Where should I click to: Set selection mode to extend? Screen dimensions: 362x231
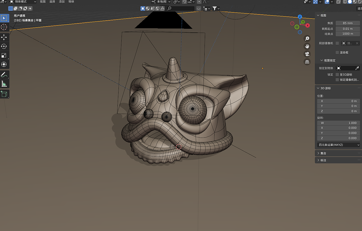coord(16,9)
